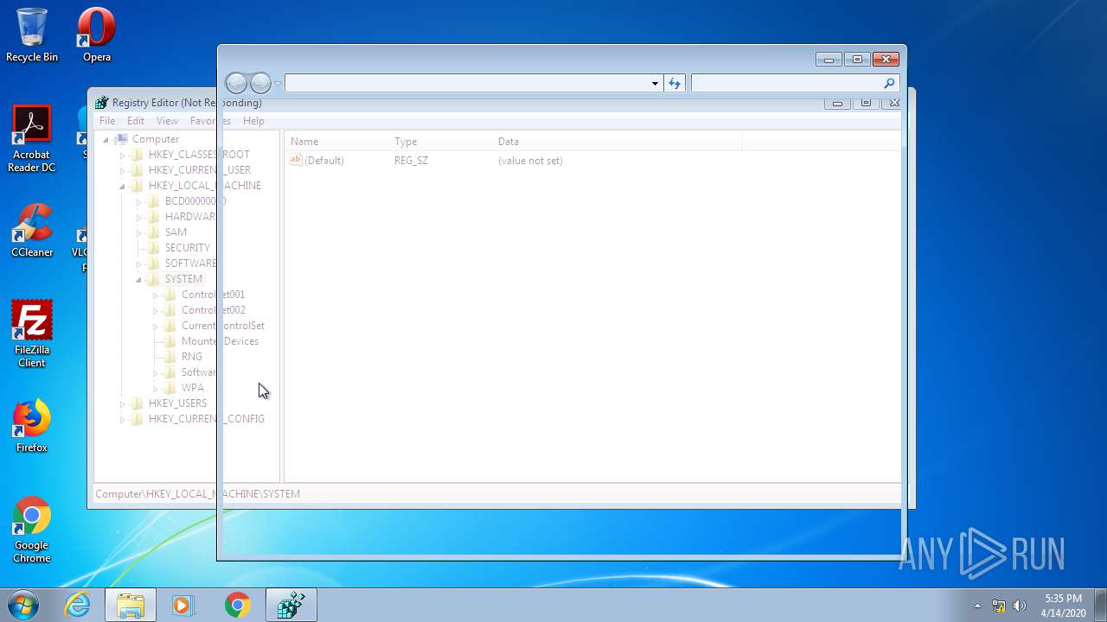Screen dimensions: 1107x622
Task: Select the CurrentControlSet subkey
Action: pos(223,326)
